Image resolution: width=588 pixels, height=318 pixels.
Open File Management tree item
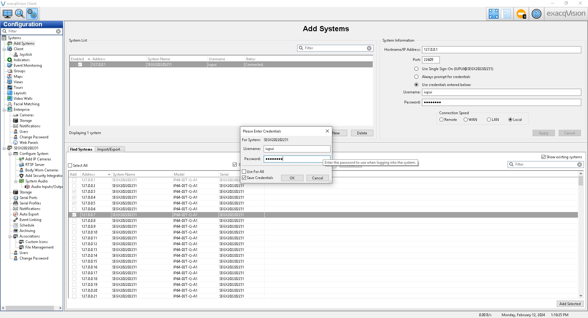point(40,247)
